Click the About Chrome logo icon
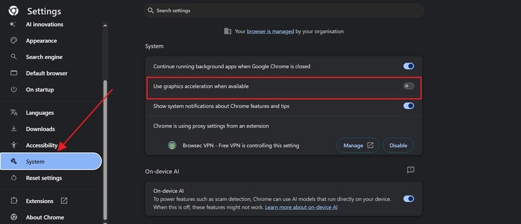Image resolution: width=521 pixels, height=224 pixels. (x=13, y=217)
